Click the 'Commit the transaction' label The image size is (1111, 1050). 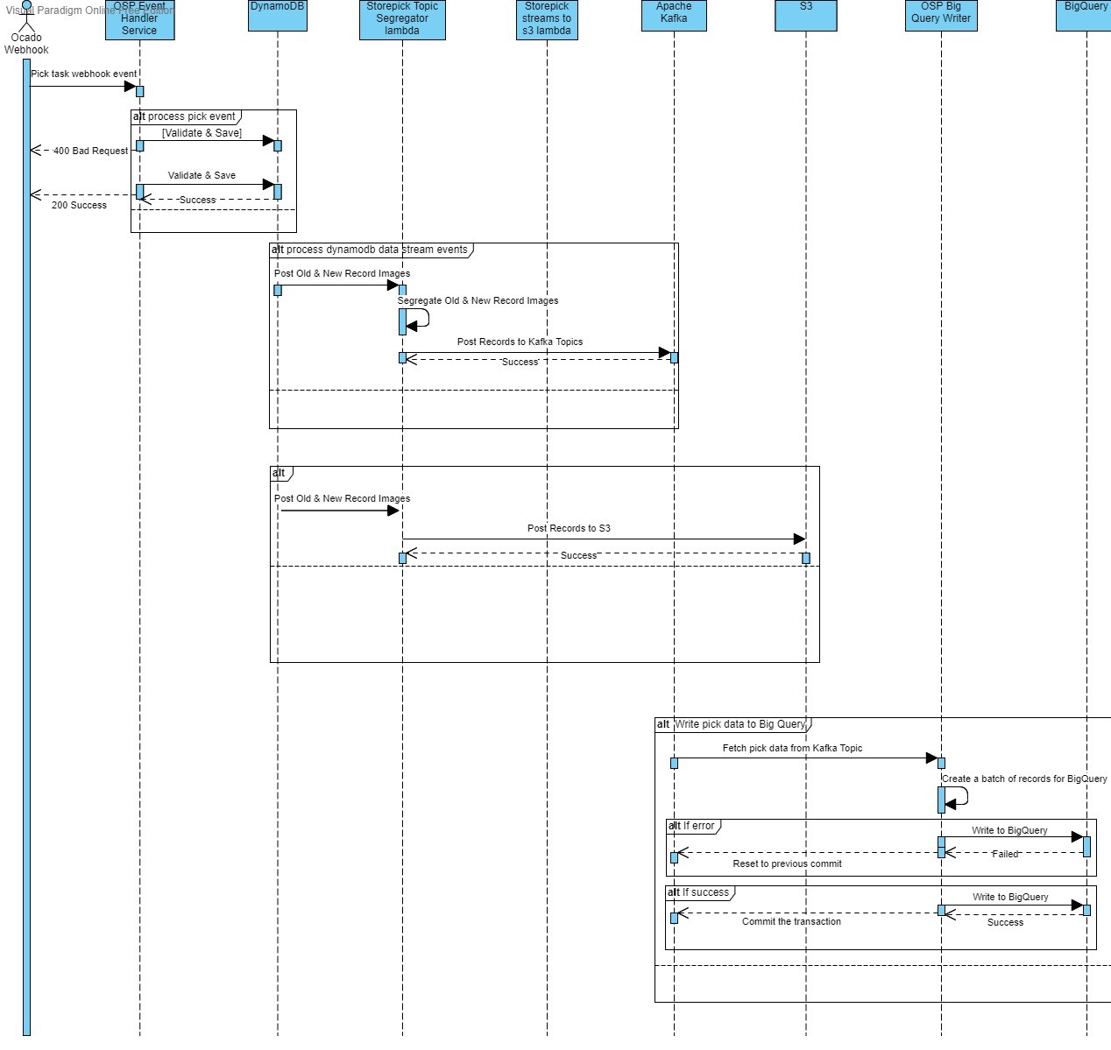(791, 921)
